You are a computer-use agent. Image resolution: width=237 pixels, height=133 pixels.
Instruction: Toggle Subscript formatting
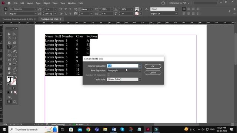[66, 14]
